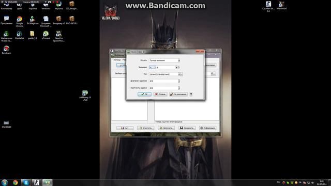331x186 pixels.
Task: Click the Skype icon in the taskbar
Action: pyautogui.click(x=26, y=182)
